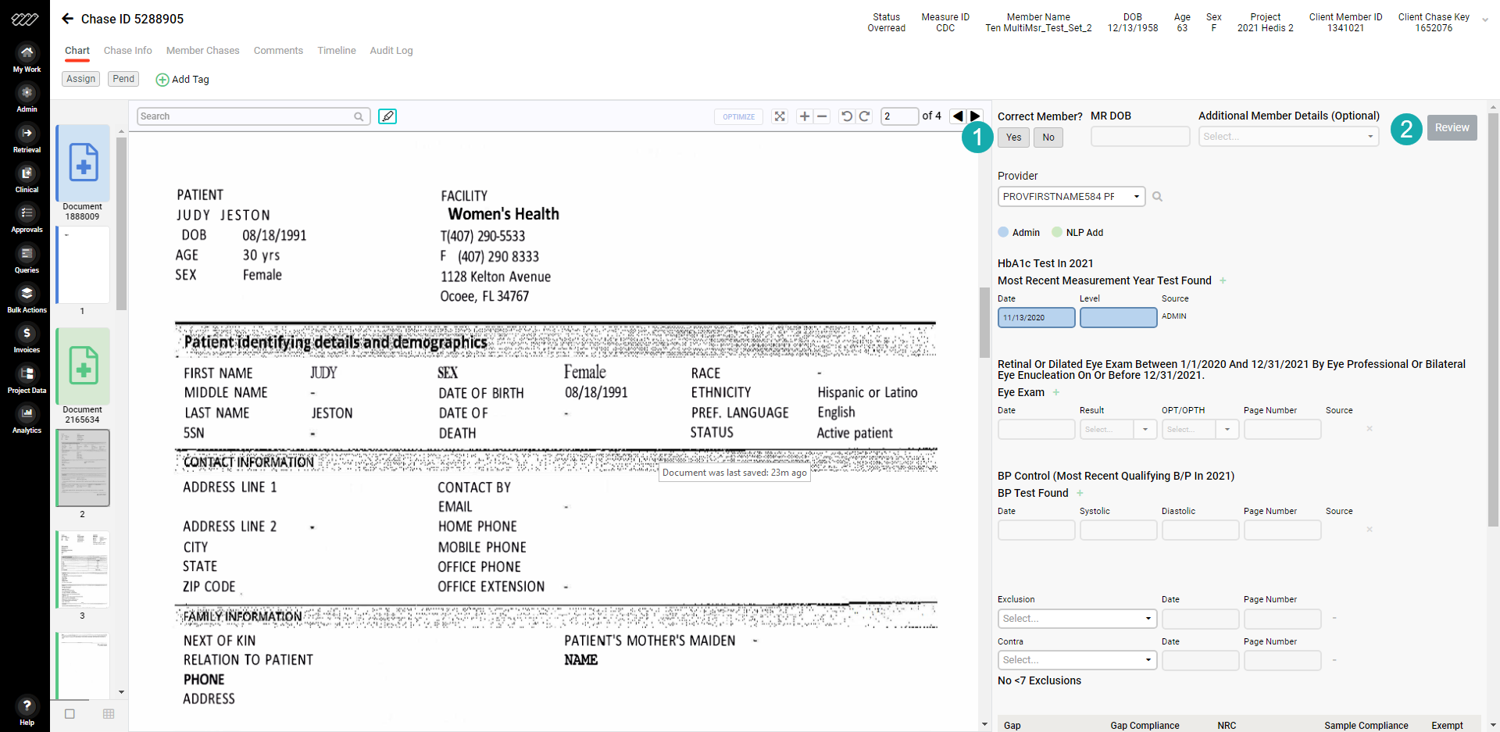
Task: Zoom in on the document
Action: (805, 116)
